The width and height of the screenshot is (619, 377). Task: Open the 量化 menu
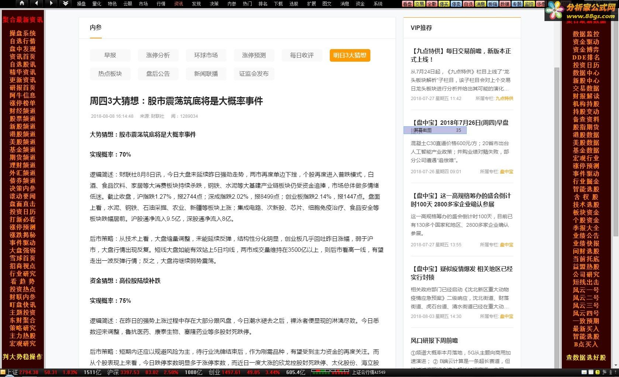click(x=97, y=4)
